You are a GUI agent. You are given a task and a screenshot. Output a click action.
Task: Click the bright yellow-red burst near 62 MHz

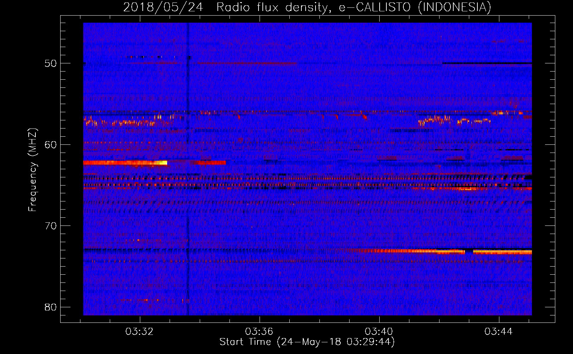125,163
